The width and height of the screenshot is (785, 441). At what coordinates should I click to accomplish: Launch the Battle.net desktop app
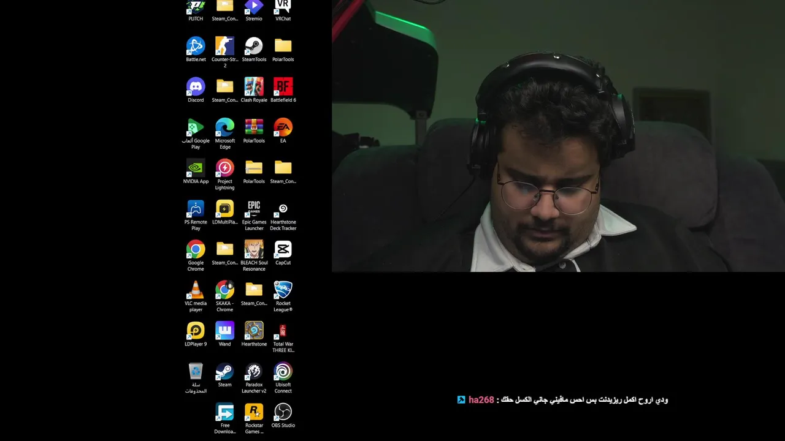(x=196, y=50)
